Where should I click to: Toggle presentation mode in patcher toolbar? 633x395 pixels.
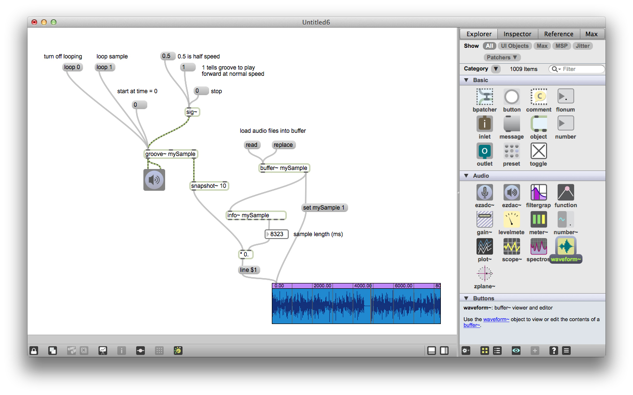point(103,351)
